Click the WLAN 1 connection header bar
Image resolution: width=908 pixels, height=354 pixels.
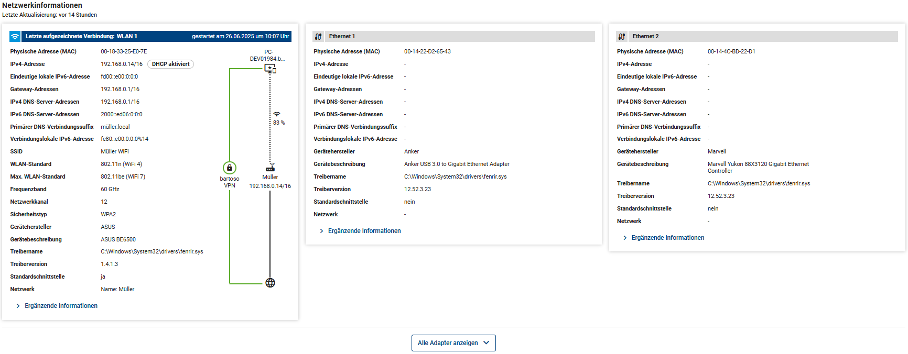(157, 37)
